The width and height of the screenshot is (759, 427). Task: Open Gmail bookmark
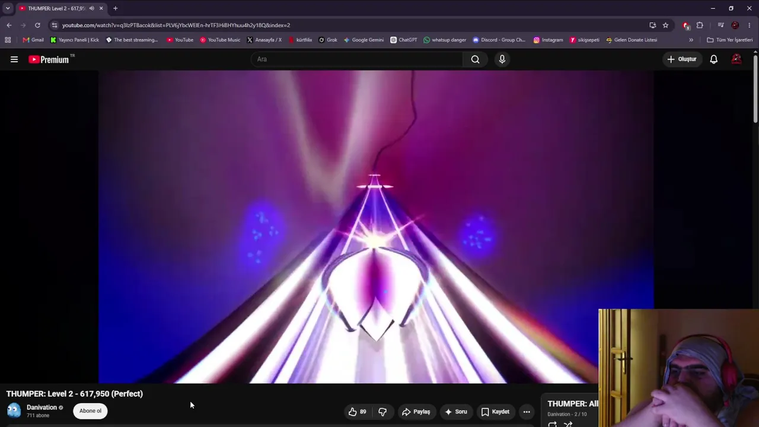pyautogui.click(x=33, y=40)
